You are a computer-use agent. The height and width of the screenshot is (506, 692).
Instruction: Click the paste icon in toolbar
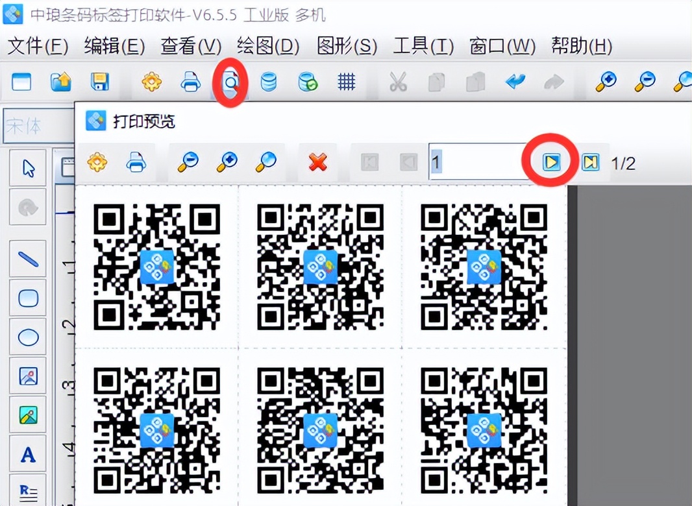click(x=476, y=82)
